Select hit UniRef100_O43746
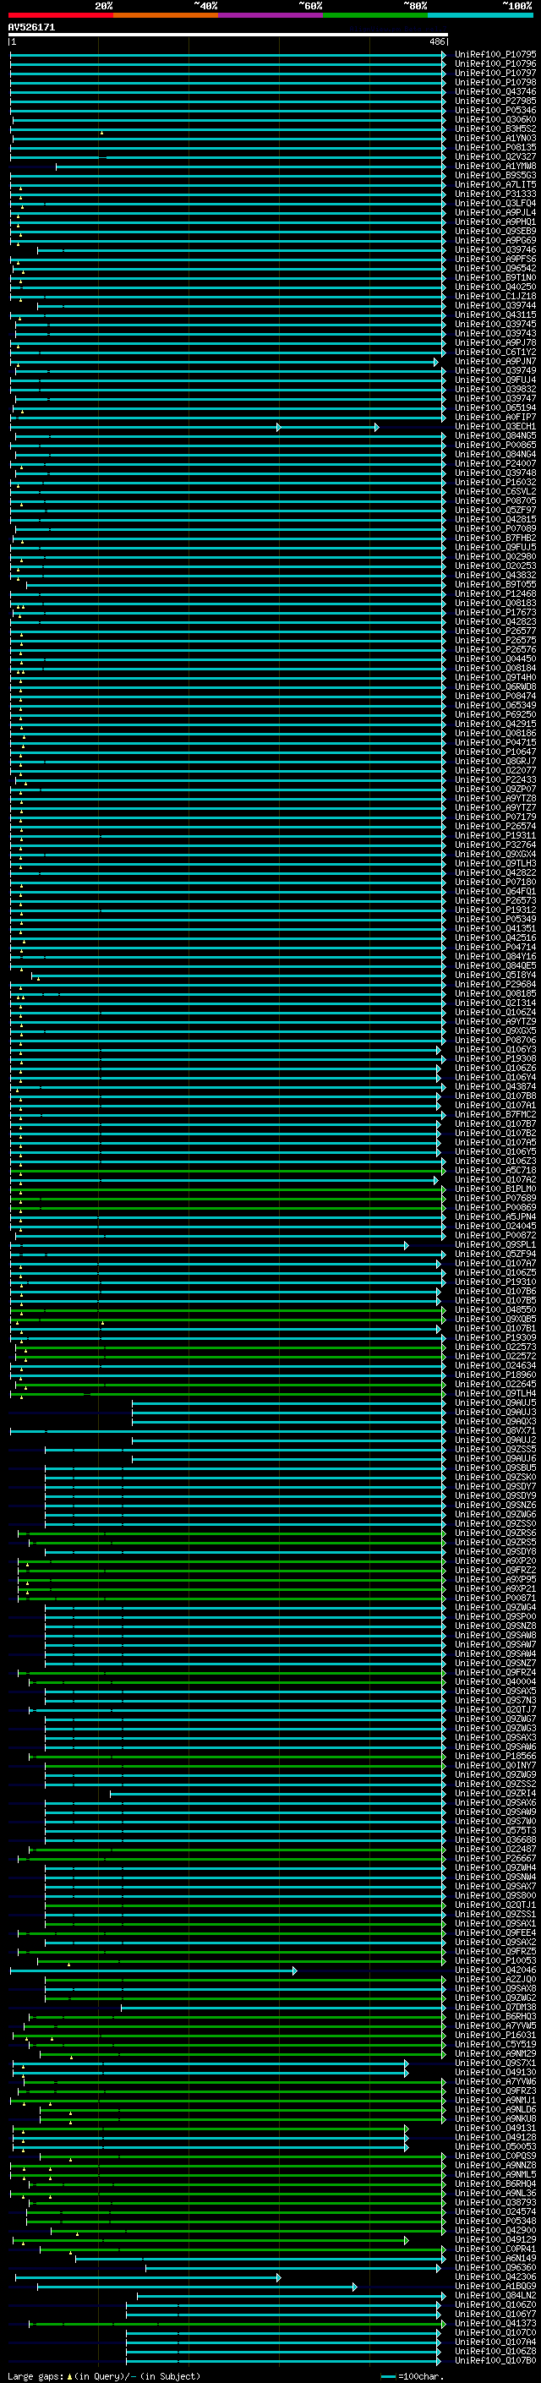 pyautogui.click(x=495, y=91)
